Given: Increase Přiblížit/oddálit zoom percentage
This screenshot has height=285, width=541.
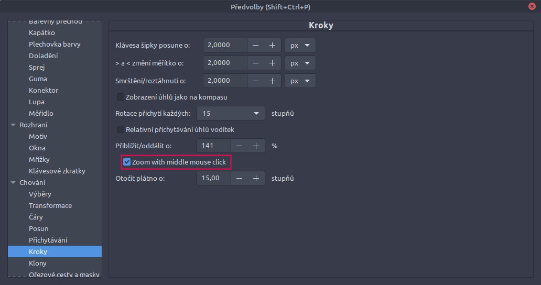Looking at the screenshot, I should tap(256, 146).
